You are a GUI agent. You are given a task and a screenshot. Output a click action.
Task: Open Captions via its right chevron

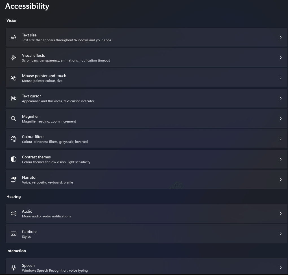280,234
